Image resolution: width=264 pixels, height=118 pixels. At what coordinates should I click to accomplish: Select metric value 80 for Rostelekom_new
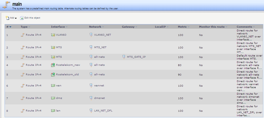(x=180, y=65)
